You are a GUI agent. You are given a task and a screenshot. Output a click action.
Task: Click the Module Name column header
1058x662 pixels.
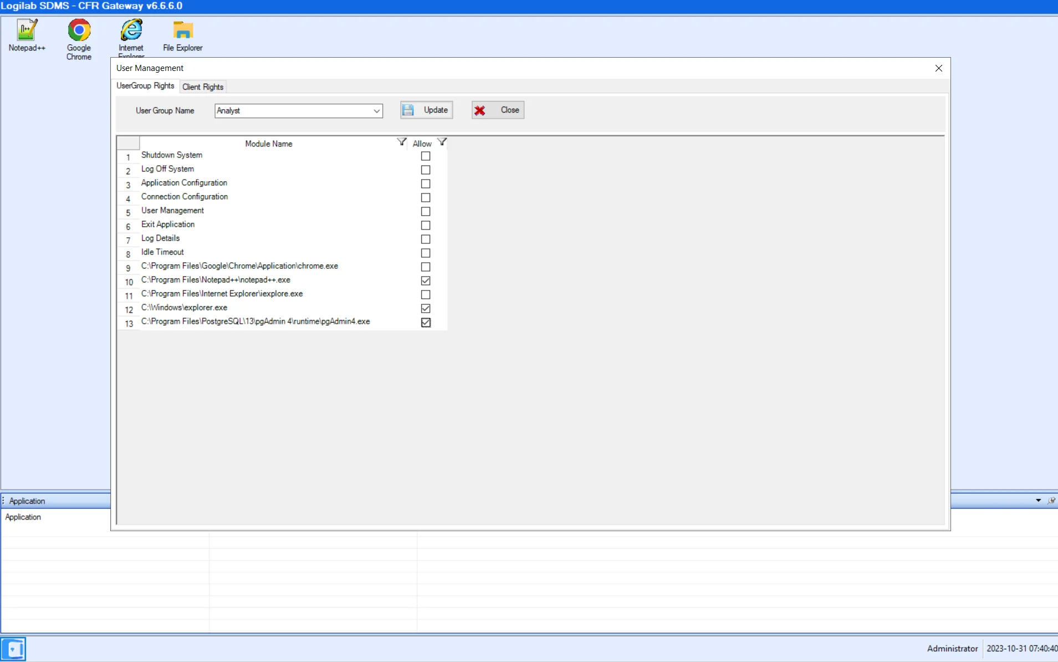coord(269,143)
